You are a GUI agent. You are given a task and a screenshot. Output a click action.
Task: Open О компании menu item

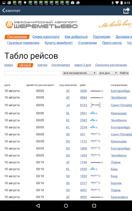coord(87,43)
